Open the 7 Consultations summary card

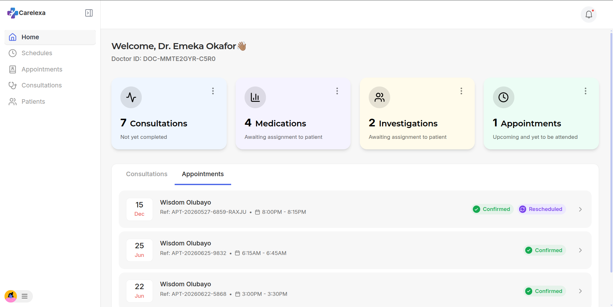click(169, 114)
